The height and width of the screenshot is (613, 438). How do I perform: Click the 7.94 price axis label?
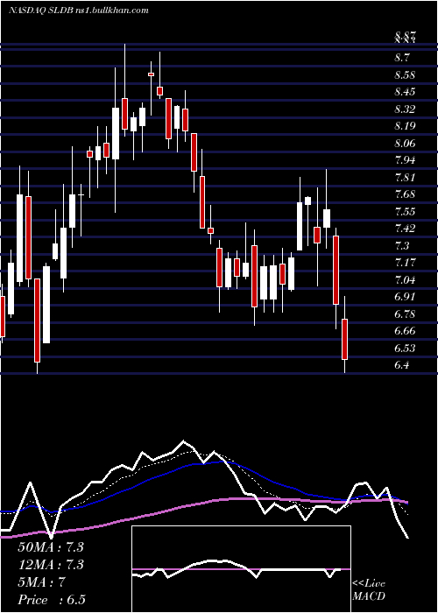[x=405, y=160]
